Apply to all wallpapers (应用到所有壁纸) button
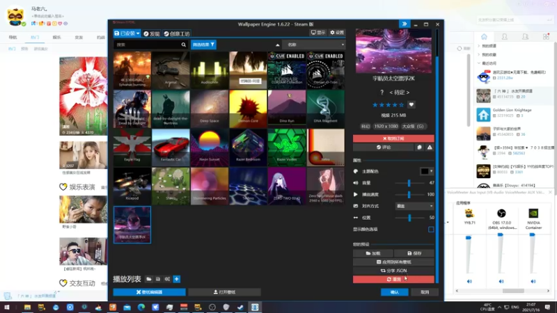This screenshot has width=557, height=313. tap(393, 262)
